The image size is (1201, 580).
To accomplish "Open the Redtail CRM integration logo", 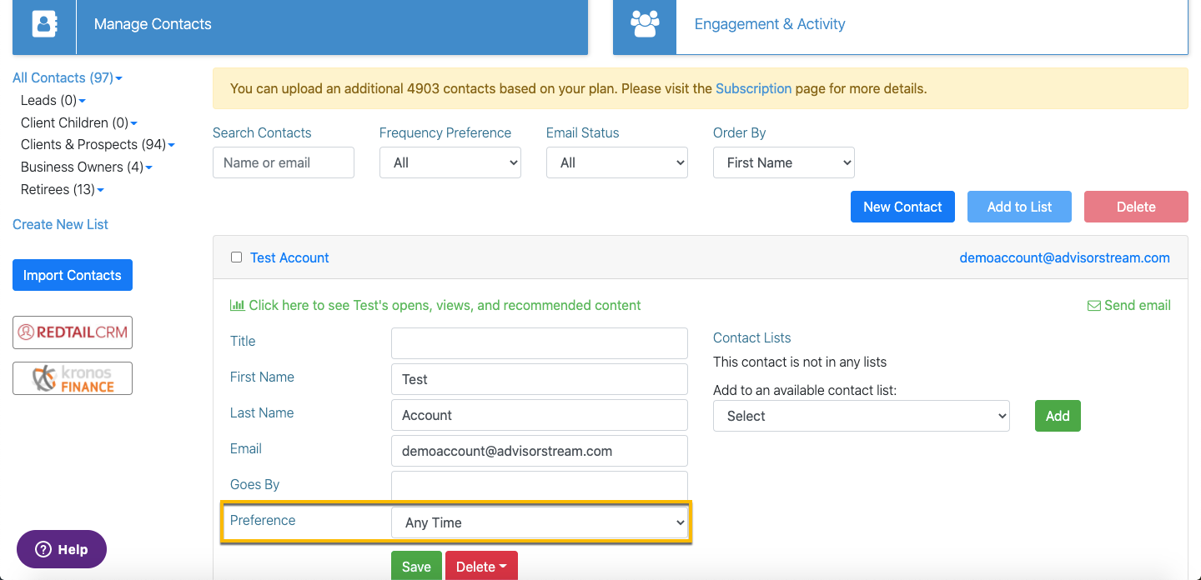I will coord(73,332).
